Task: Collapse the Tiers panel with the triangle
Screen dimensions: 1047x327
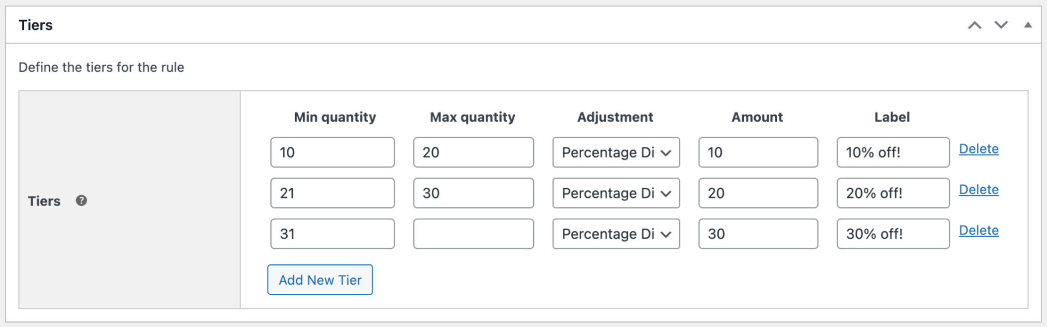Action: [x=1028, y=24]
